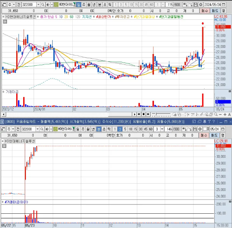Click the green 신 icon in top chart toolbar
The image size is (232, 228).
pyautogui.click(x=56, y=5)
